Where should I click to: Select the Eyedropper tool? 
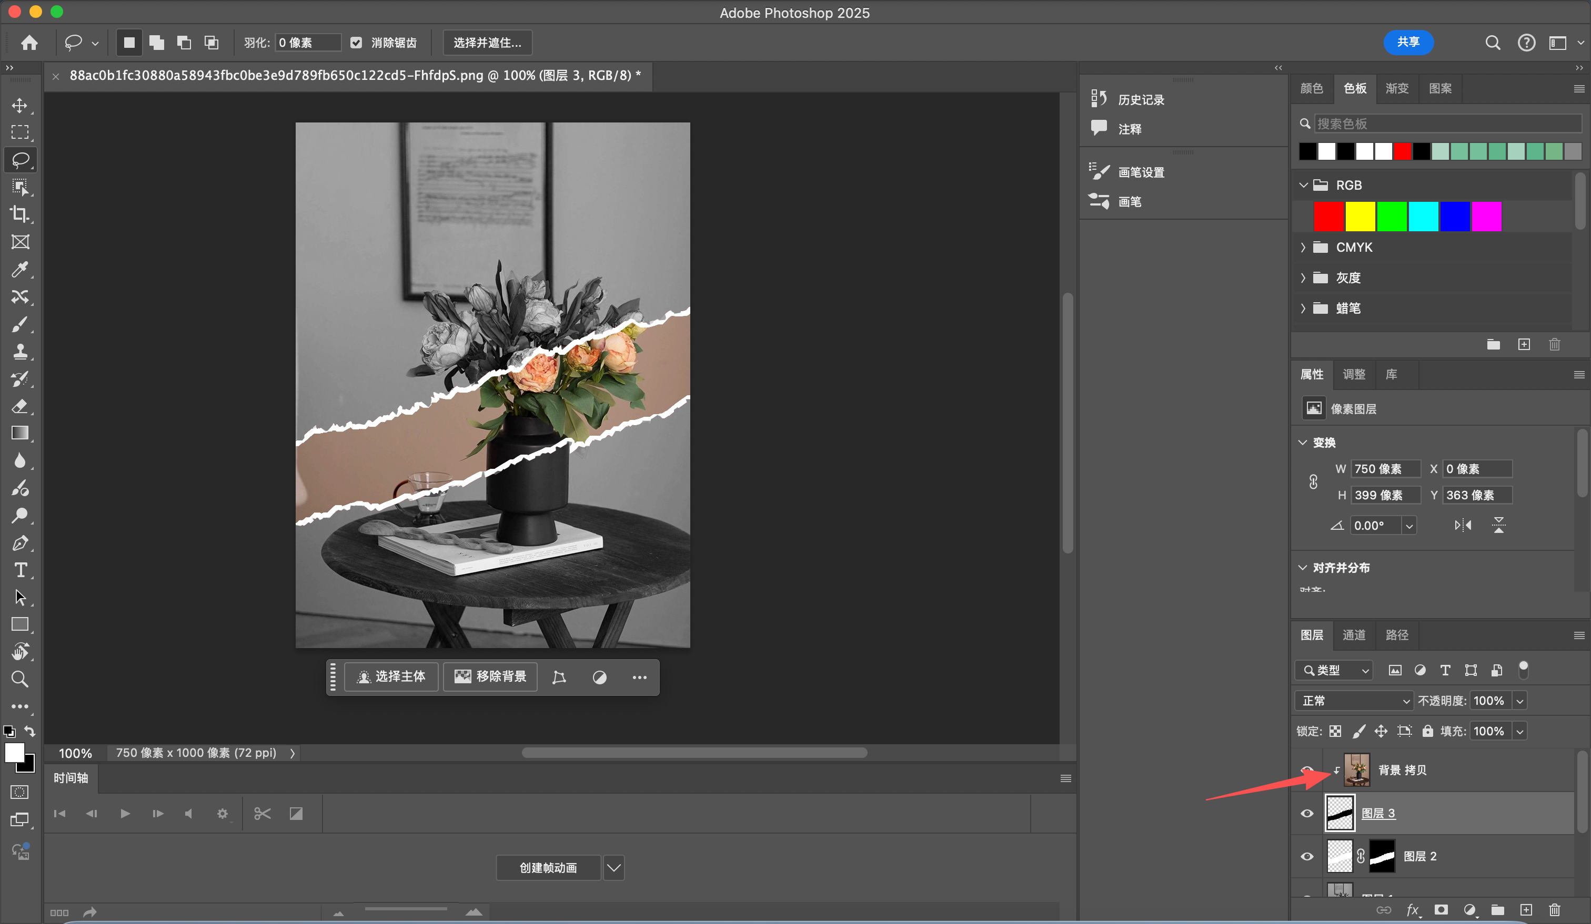click(19, 269)
